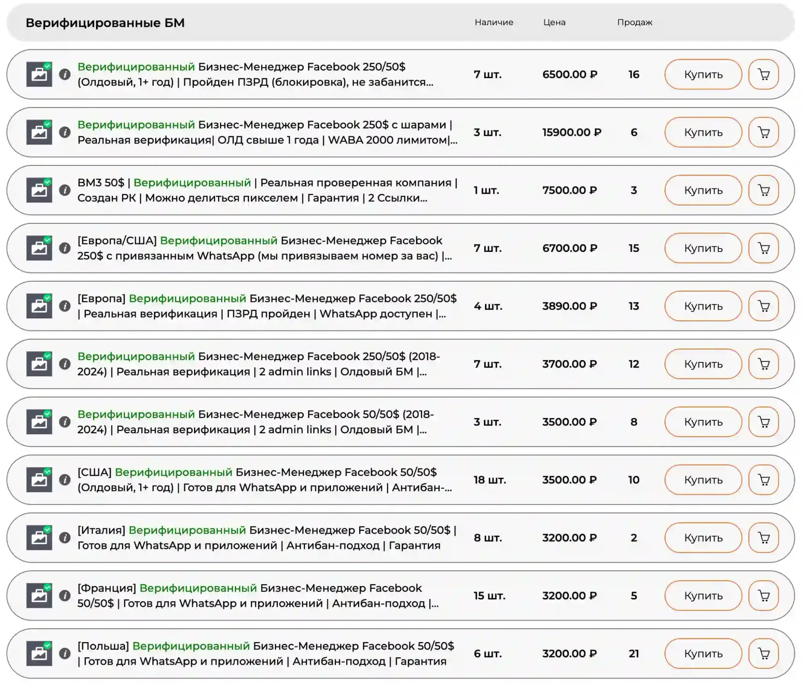
Task: Show info for the [Италия] listing
Action: pyautogui.click(x=65, y=538)
